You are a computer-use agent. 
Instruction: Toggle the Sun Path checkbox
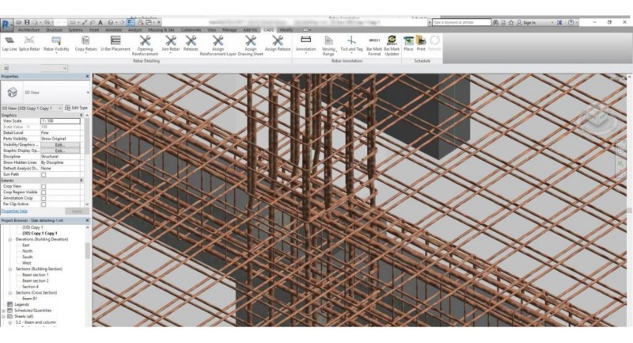pos(44,174)
